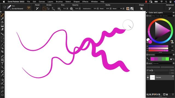
Task: Open the Stabilization value dropdown
Action: (98, 8)
